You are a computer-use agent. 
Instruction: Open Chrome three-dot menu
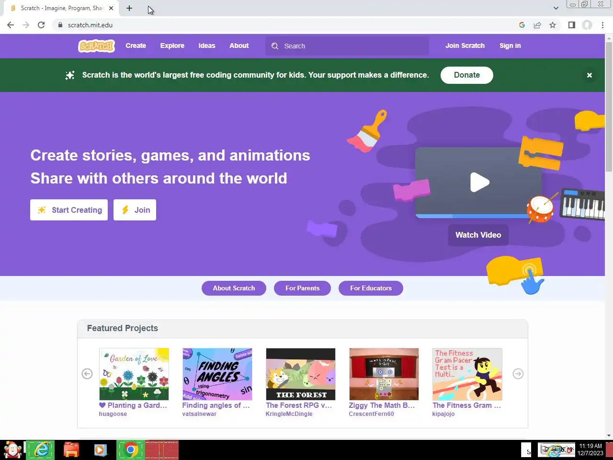coord(602,25)
